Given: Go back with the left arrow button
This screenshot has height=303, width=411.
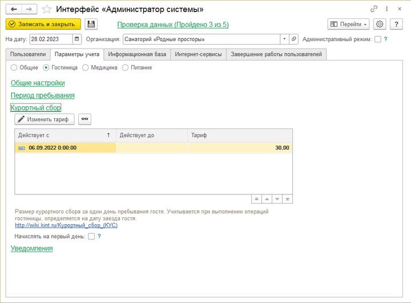Looking at the screenshot, I should pyautogui.click(x=14, y=9).
